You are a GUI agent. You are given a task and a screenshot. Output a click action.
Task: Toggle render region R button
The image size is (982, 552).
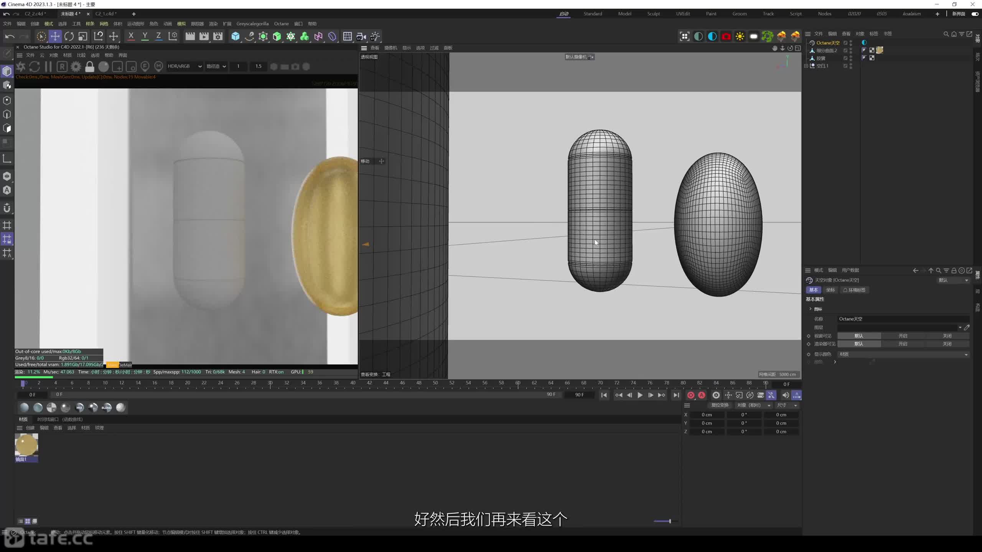click(62, 67)
